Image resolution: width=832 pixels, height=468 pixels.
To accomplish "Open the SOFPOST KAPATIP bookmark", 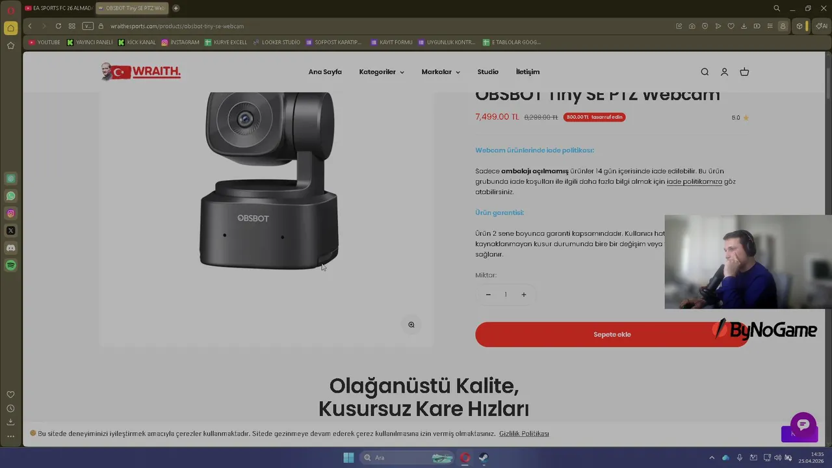I will [334, 42].
